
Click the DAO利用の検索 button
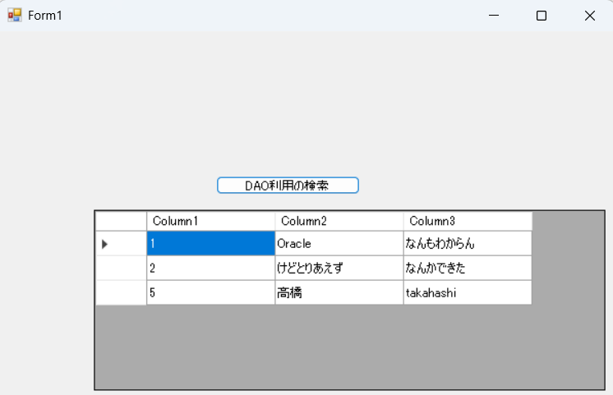click(x=288, y=186)
